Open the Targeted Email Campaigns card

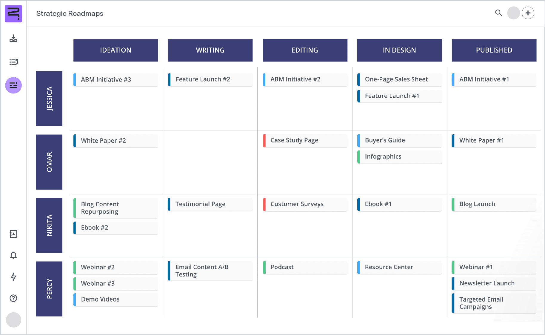point(494,303)
